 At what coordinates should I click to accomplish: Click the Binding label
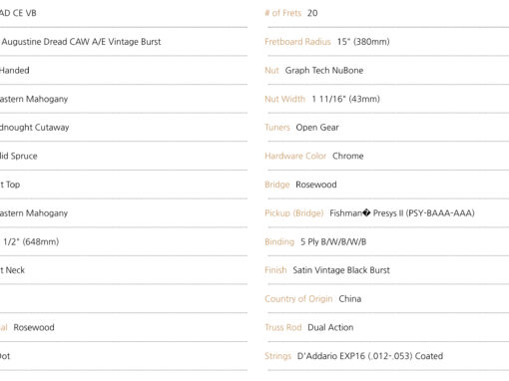[x=279, y=241]
